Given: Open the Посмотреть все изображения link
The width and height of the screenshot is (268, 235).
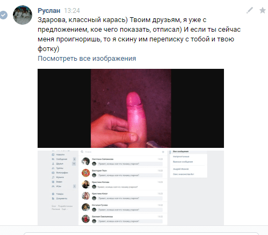Looking at the screenshot, I should coord(87,59).
